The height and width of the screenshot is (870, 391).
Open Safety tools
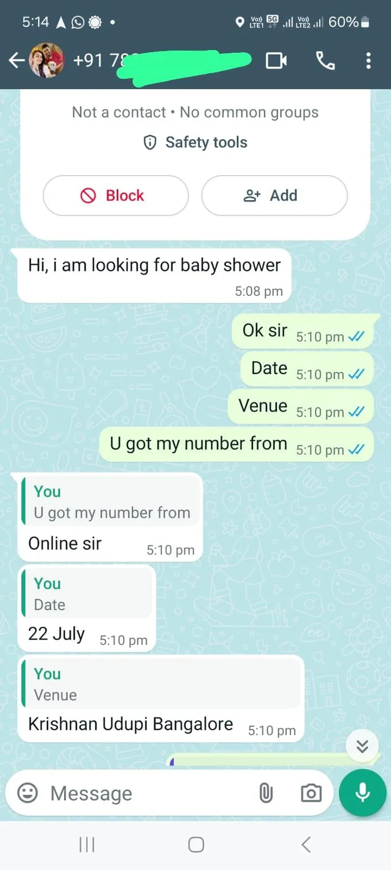(195, 142)
